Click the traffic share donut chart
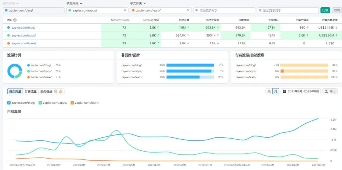 click(15, 71)
